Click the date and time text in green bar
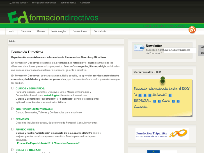 tap(165, 26)
